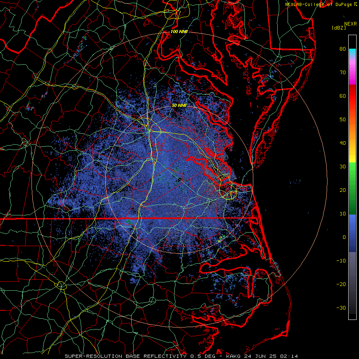Screen dimensions: 359x359
Task: Click the 0 dBZ scale value
Action: (x=344, y=237)
